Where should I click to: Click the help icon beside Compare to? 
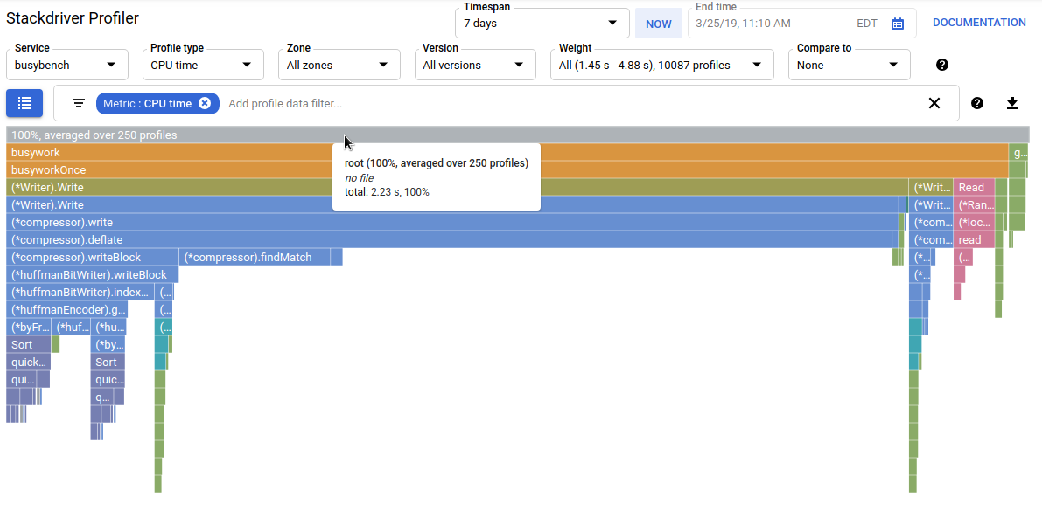pyautogui.click(x=942, y=65)
